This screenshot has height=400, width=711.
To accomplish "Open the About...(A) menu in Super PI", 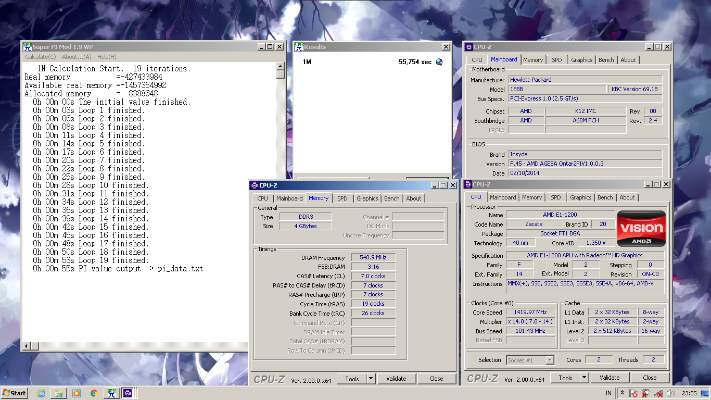I will coord(77,57).
